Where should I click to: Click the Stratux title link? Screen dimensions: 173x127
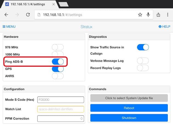(86, 27)
